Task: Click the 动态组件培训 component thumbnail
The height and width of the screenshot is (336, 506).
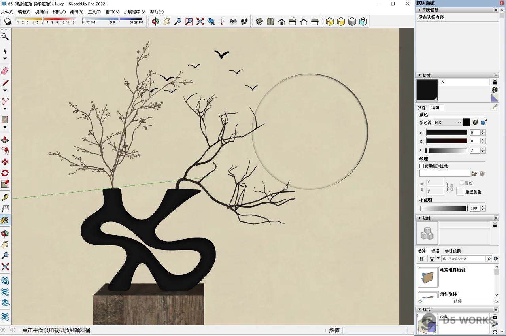Action: point(428,277)
